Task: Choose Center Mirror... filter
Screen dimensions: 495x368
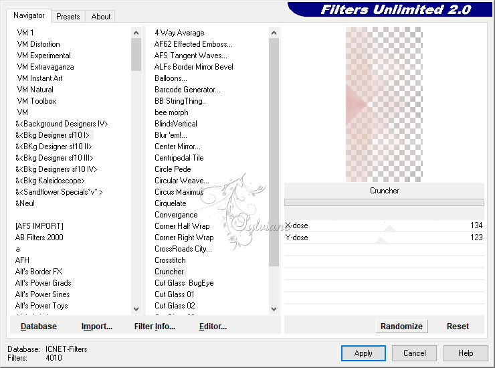Action: click(177, 147)
